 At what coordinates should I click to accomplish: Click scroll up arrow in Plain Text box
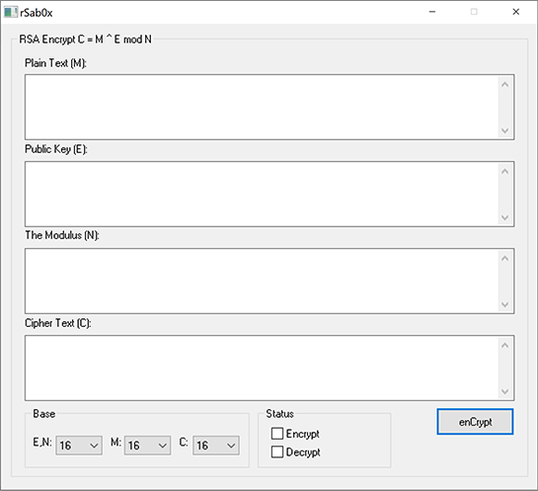click(x=504, y=84)
